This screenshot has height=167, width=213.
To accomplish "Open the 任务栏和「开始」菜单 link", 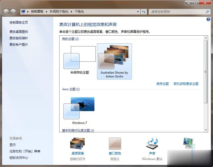I will pos(25,151).
